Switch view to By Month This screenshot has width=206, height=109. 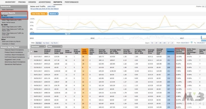pos(55,43)
